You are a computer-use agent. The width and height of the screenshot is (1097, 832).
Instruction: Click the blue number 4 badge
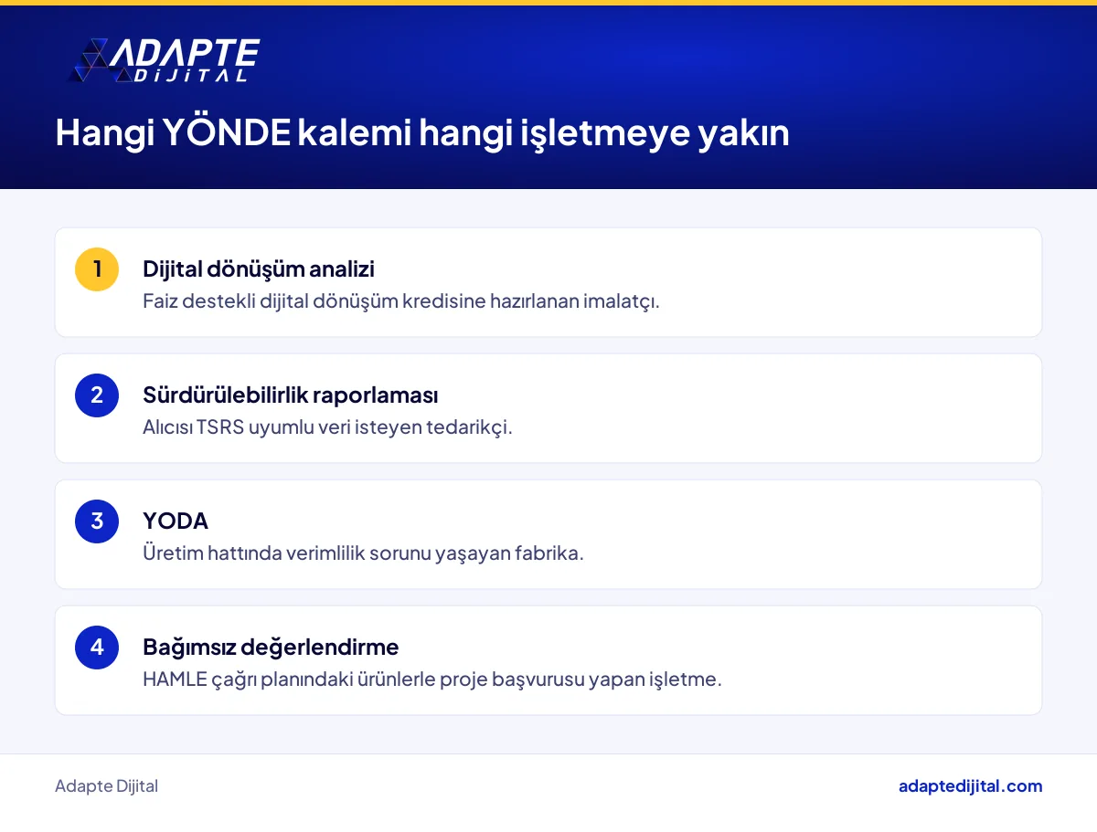pos(97,648)
